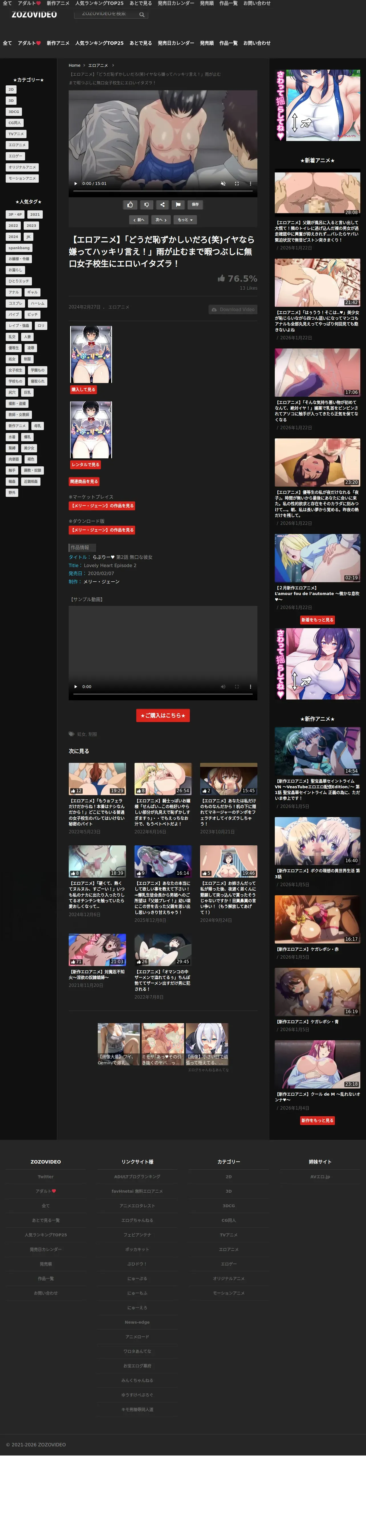Click the flag report button
Viewport: 366px width, 1532px height.
178,205
